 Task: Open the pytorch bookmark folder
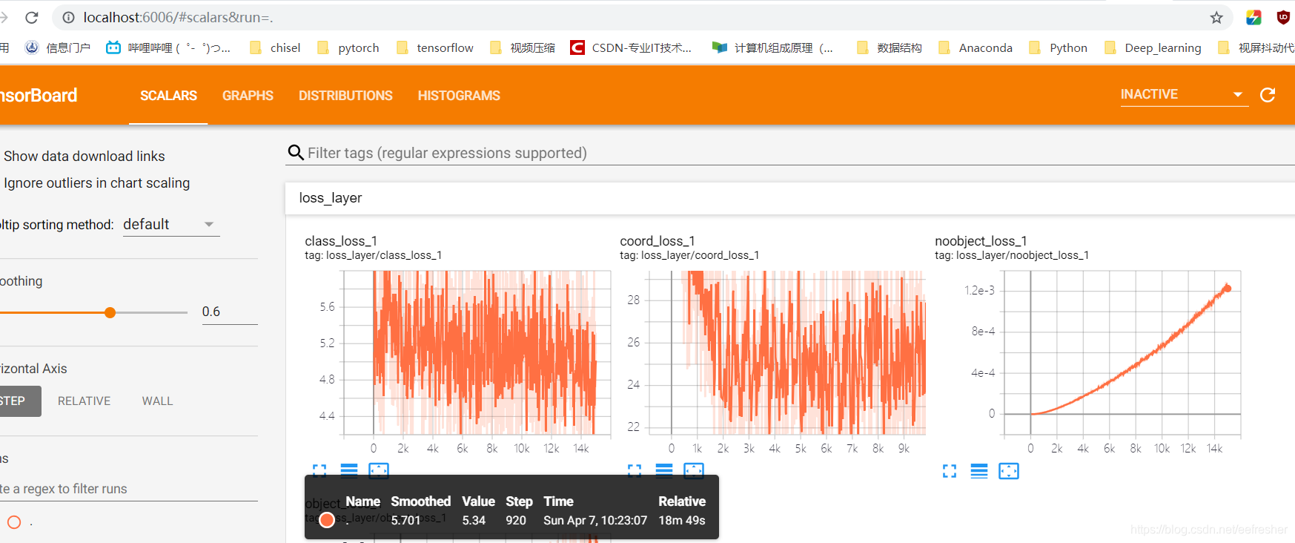348,47
